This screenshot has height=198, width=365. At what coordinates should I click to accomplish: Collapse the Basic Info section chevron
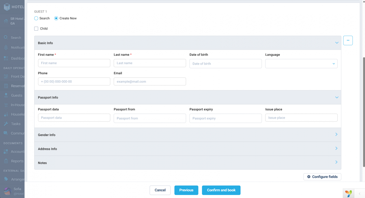coord(337,43)
